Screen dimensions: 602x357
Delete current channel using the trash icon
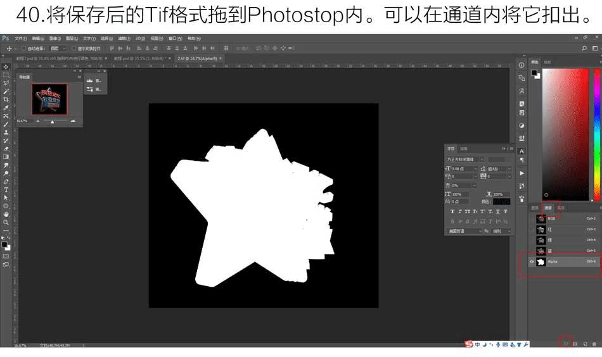tap(594, 344)
